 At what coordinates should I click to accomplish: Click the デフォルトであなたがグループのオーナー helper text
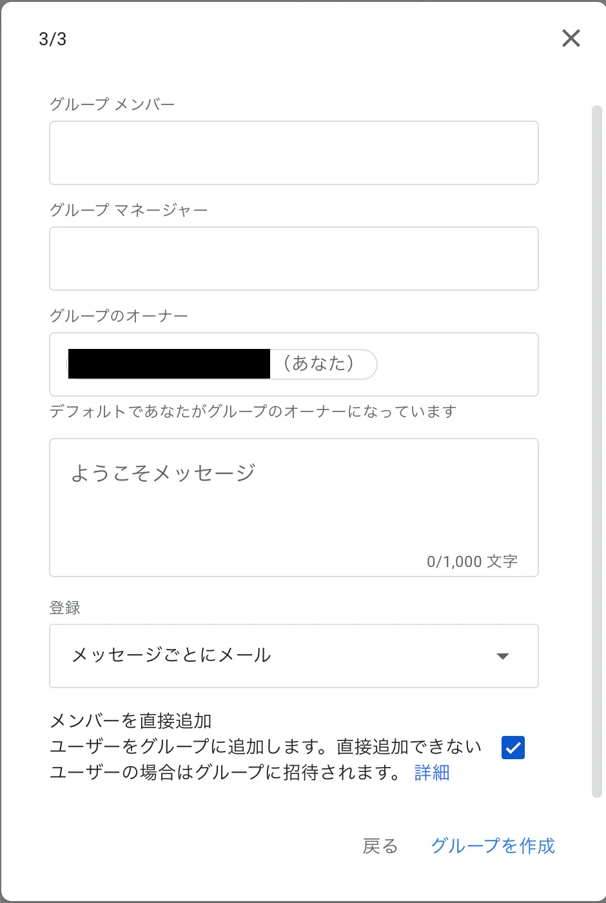click(x=253, y=412)
